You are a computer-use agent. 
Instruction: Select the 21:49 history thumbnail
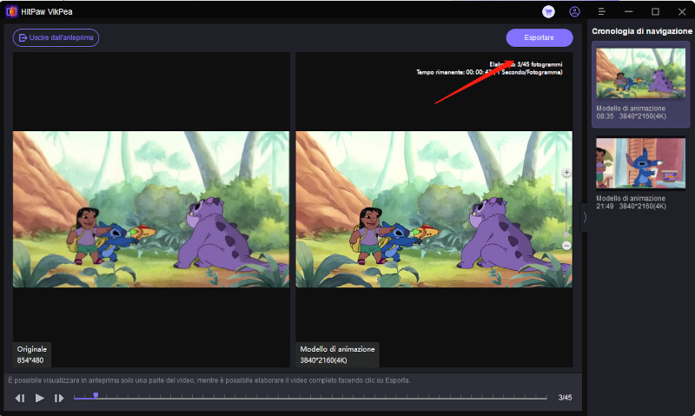(x=641, y=163)
